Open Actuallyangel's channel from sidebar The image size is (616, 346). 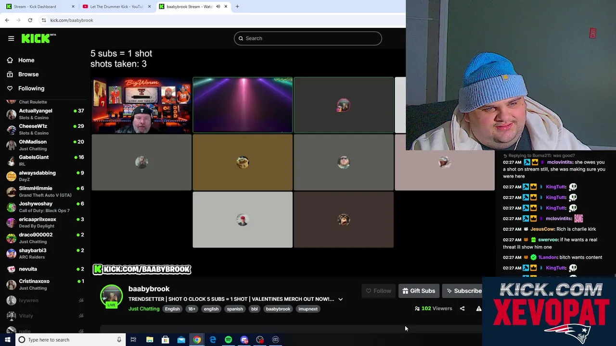45,114
